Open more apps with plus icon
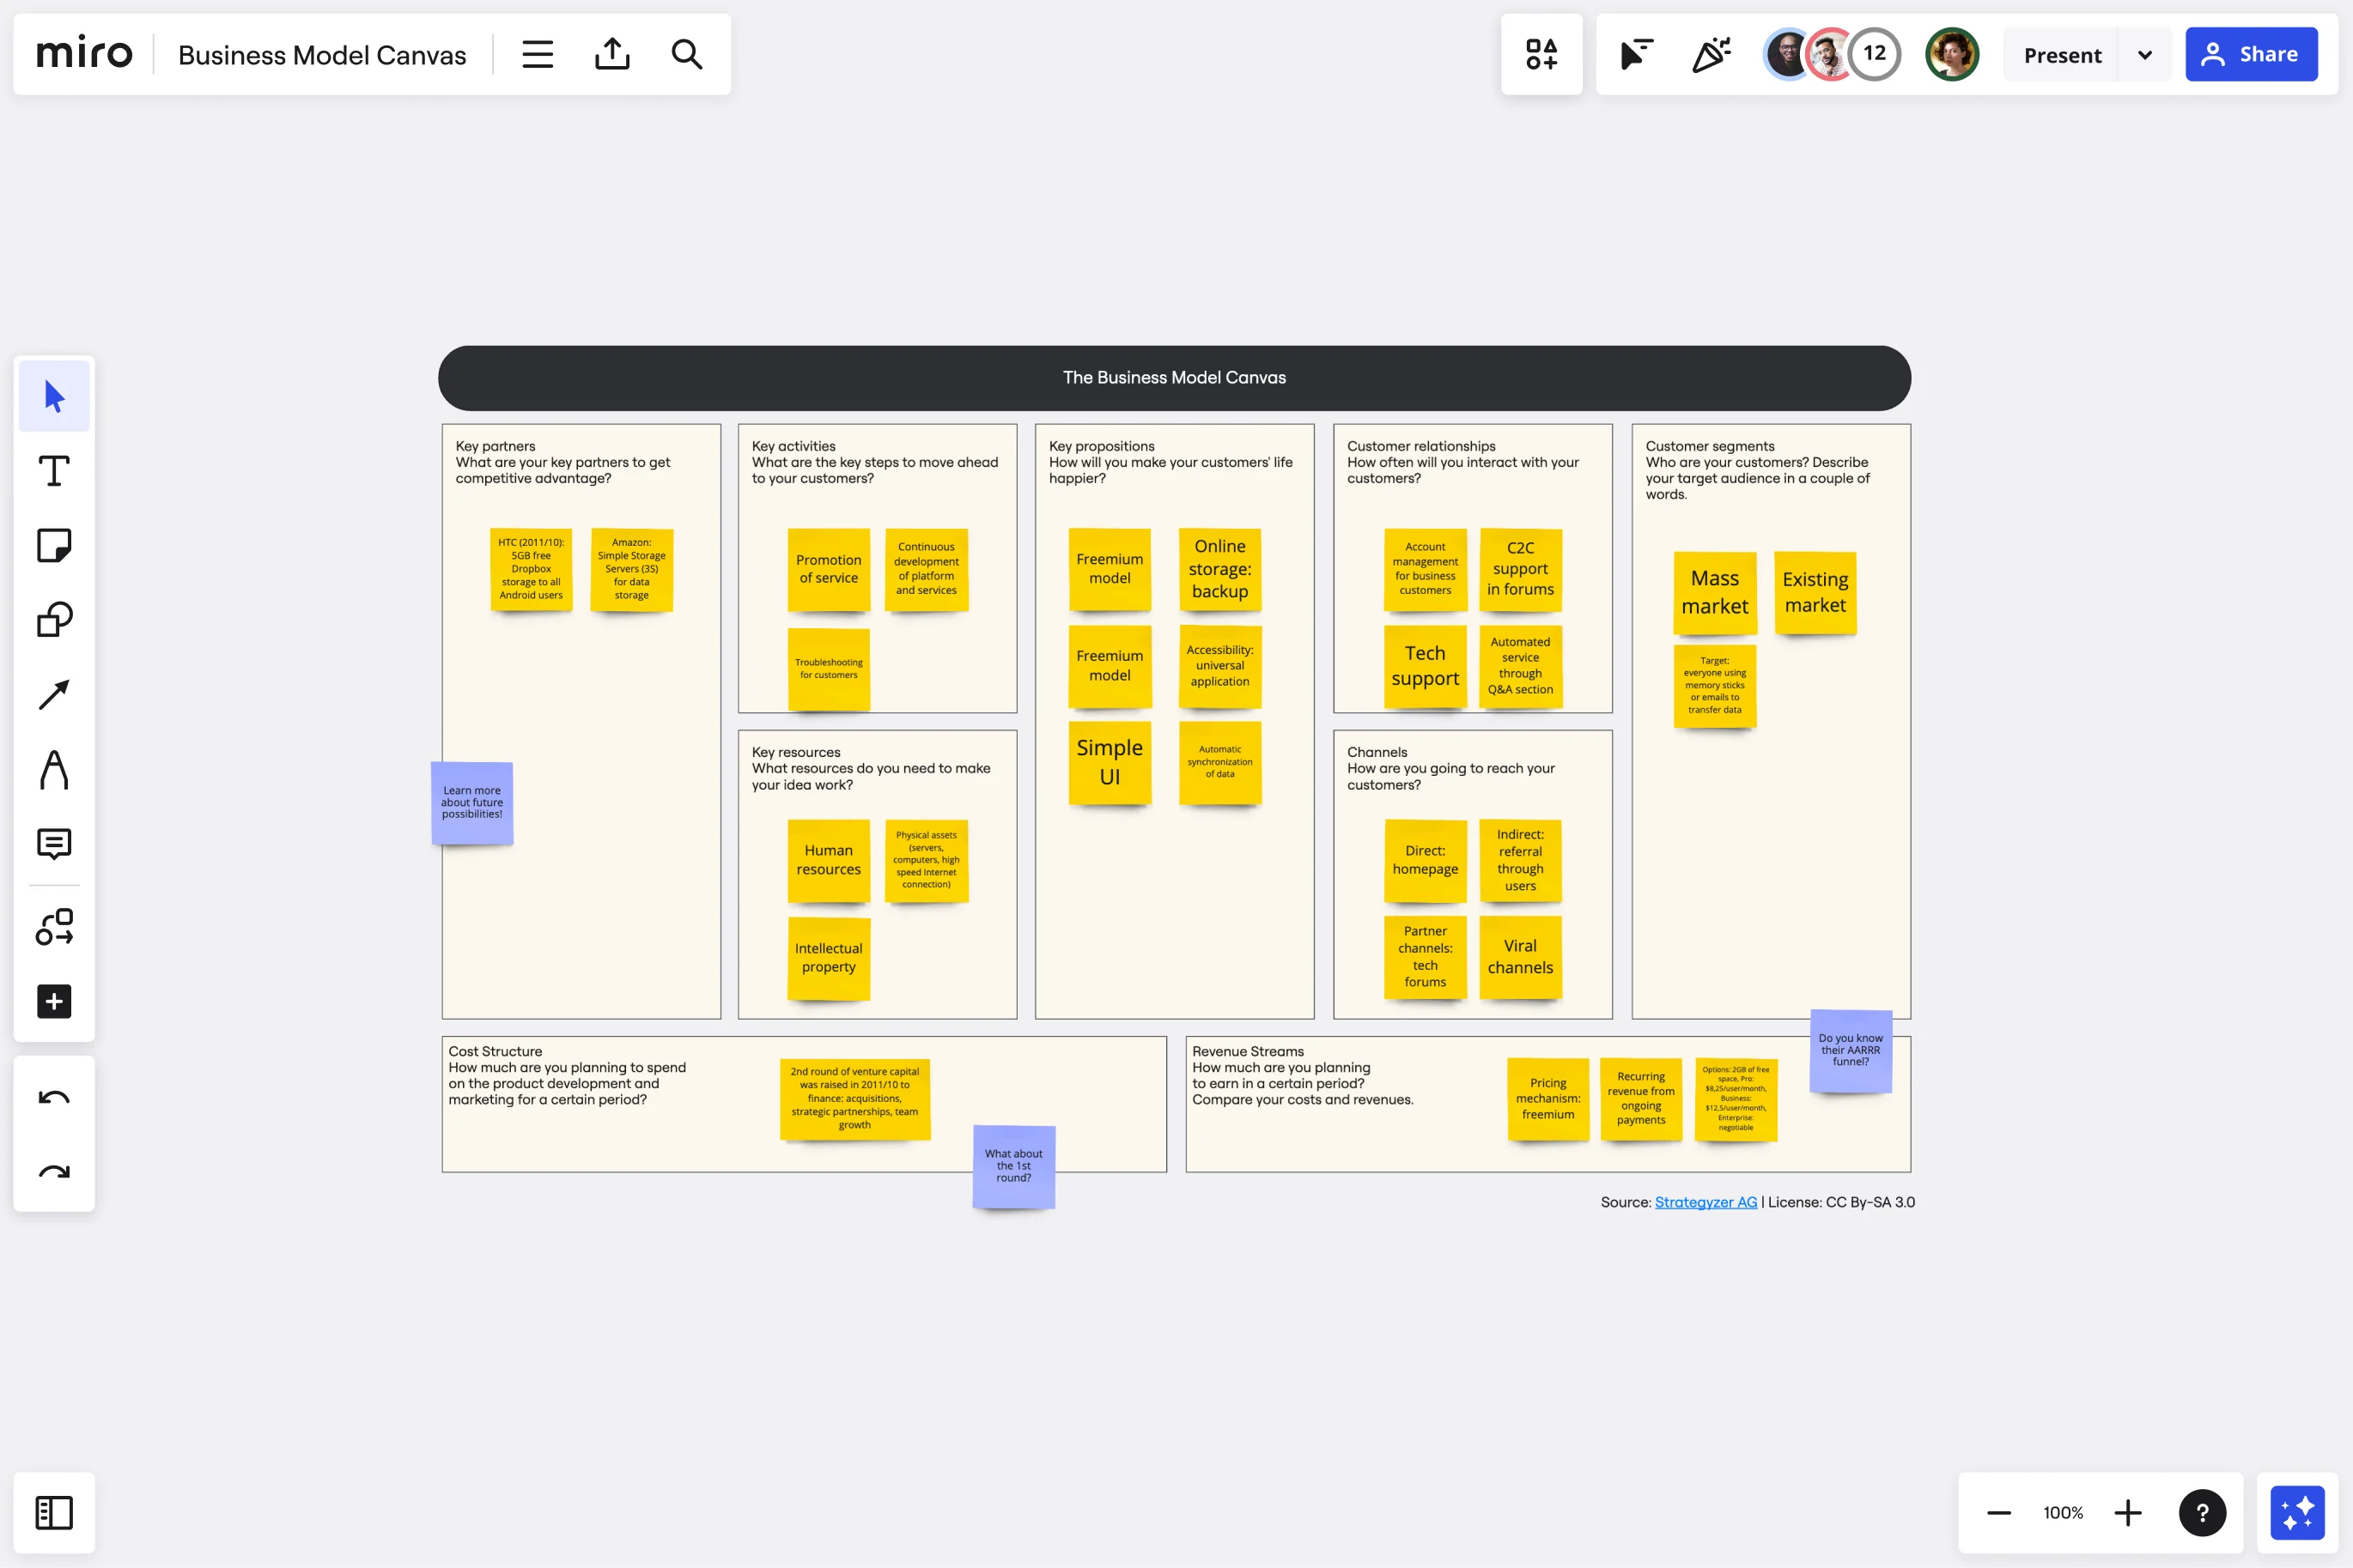Image resolution: width=2353 pixels, height=1568 pixels. (x=54, y=1001)
